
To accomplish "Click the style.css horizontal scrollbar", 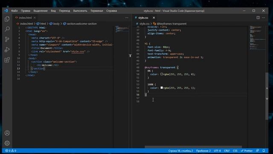I will (x=193, y=147).
